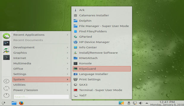Click the Search input field
This screenshot has width=184, height=106.
click(x=42, y=97)
